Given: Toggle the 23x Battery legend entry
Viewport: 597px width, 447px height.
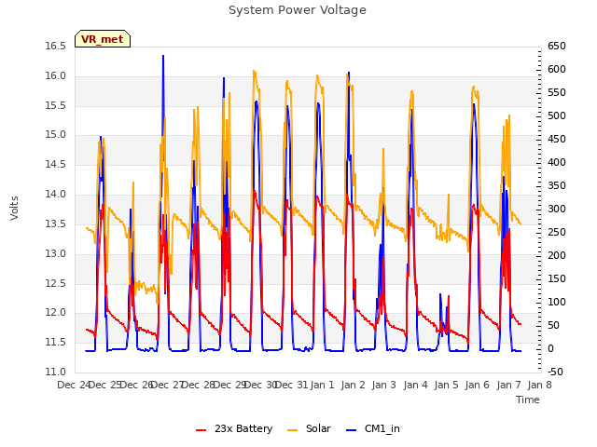Looking at the screenshot, I should point(234,428).
